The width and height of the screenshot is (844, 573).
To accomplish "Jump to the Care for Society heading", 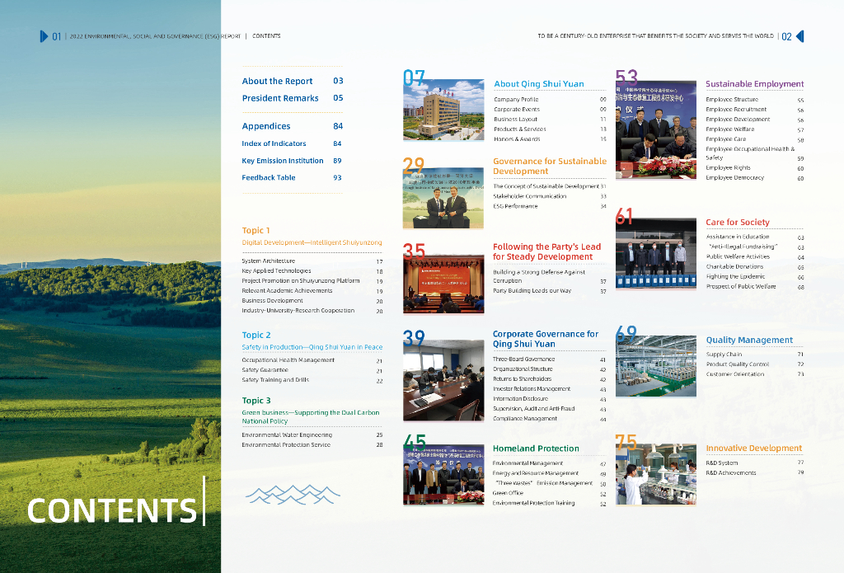I will 738,222.
